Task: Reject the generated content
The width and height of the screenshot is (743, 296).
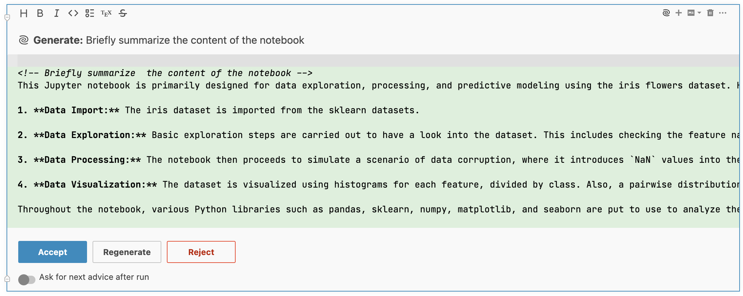Action: point(201,252)
